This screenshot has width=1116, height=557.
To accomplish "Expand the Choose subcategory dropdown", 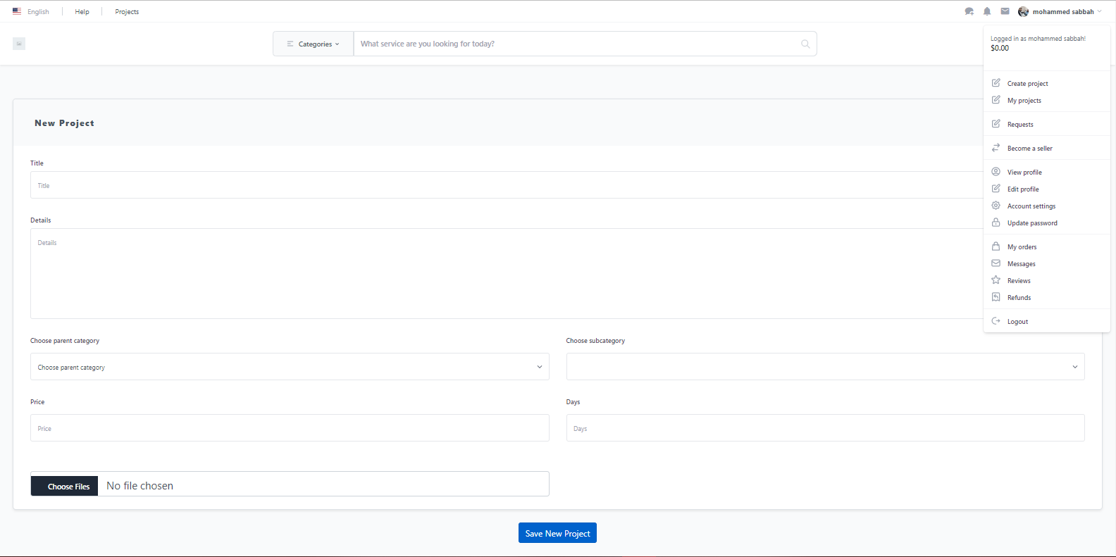I will click(x=825, y=367).
